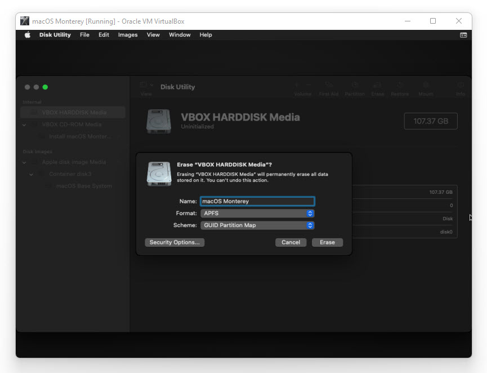
Task: Click the 107.37 GB capacity box
Action: pos(431,121)
